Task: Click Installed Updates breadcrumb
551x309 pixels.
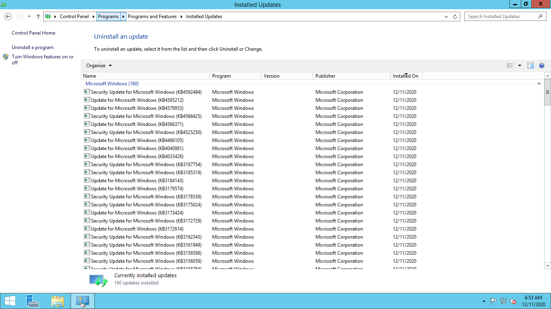Action: point(204,16)
